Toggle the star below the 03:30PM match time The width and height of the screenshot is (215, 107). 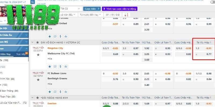click(38, 55)
